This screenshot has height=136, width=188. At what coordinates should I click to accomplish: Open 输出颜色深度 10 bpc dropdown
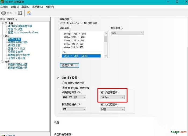(x=113, y=97)
